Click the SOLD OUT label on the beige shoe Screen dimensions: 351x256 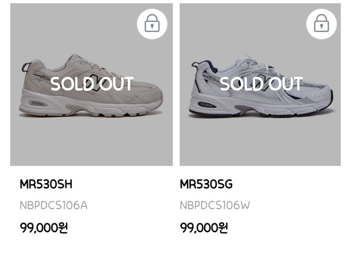tap(92, 84)
